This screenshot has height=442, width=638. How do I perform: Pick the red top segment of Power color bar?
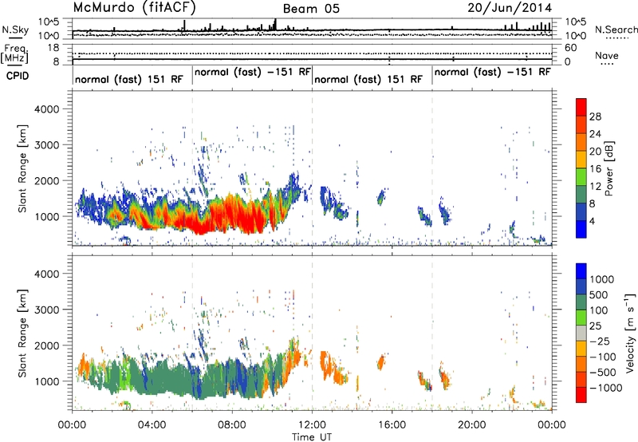pos(581,107)
